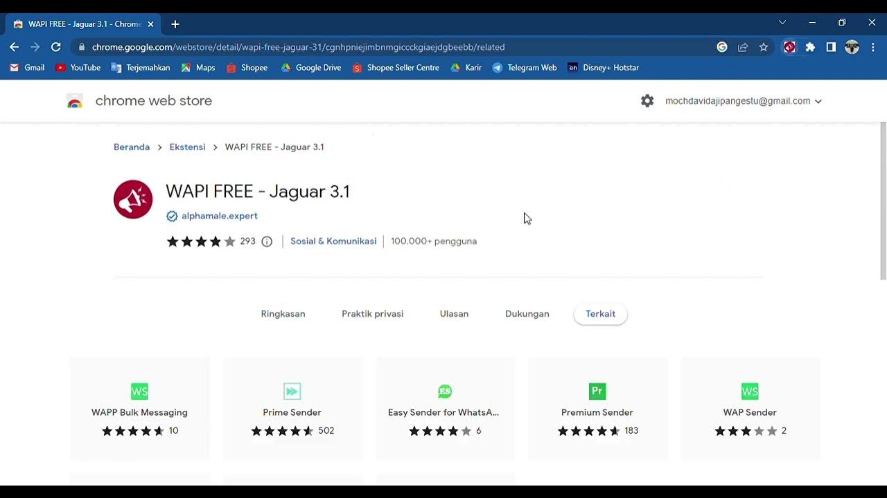
Task: Open the Gmail bookmark
Action: 27,68
